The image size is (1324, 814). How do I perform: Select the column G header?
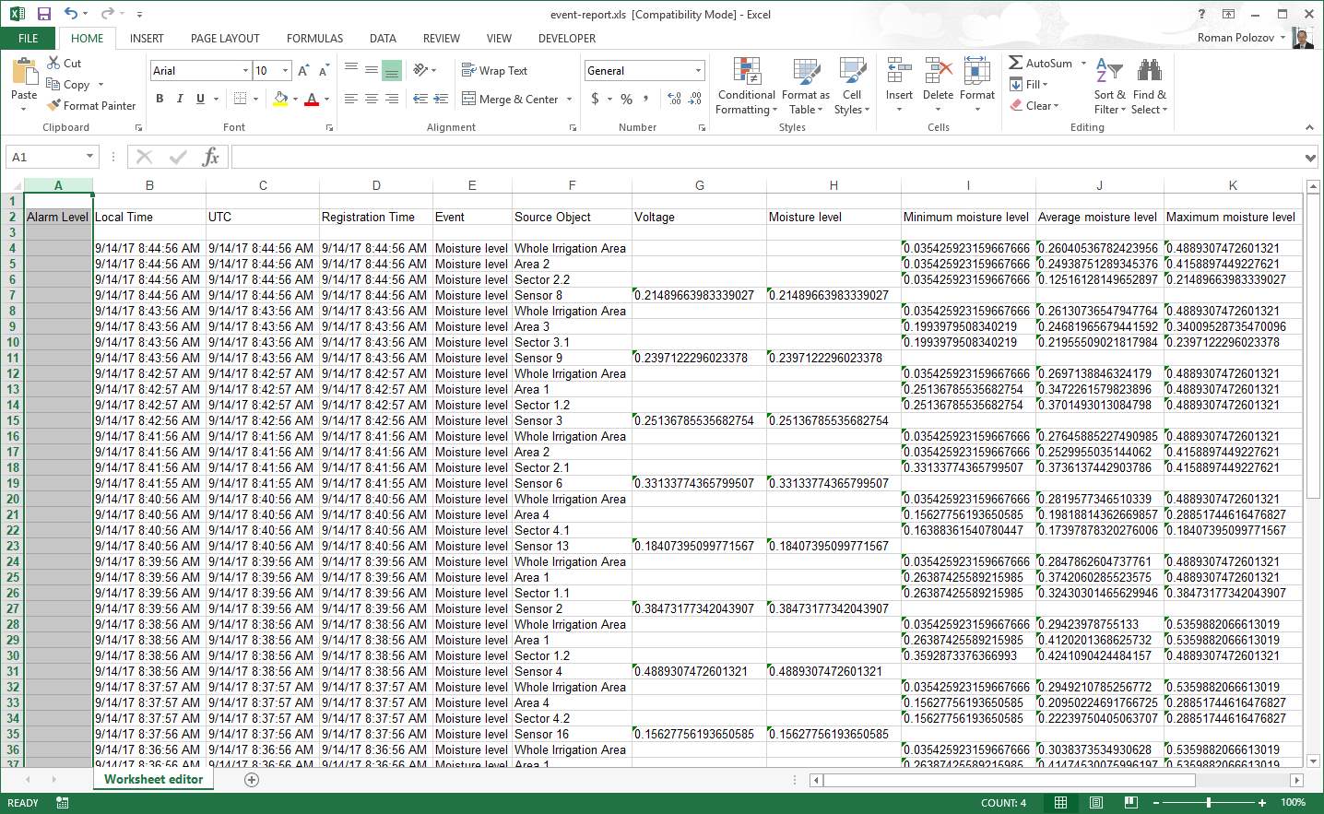pos(699,185)
